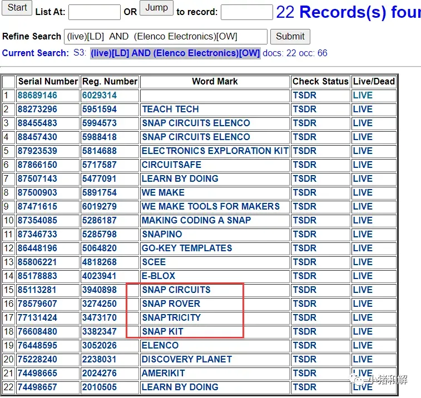Submit the refined search
This screenshot has width=421, height=398.
(x=290, y=37)
